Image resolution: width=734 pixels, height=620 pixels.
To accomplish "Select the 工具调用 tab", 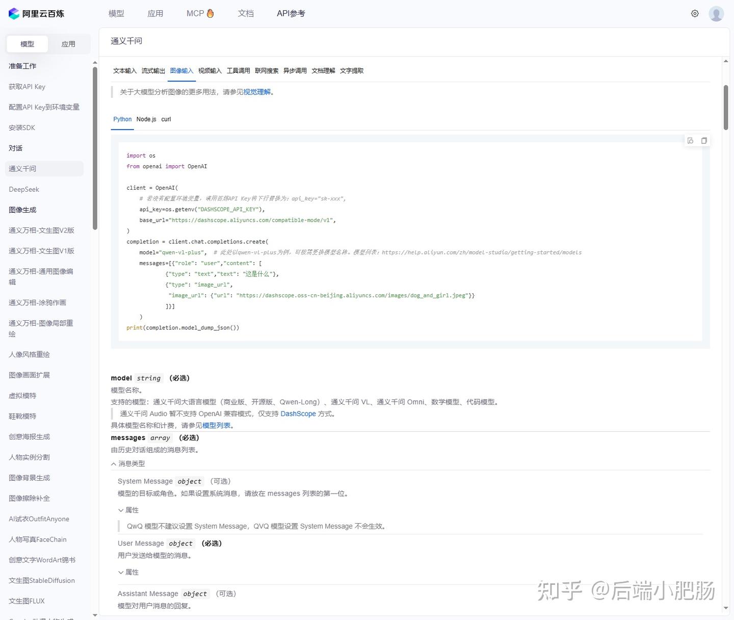I will tap(239, 71).
